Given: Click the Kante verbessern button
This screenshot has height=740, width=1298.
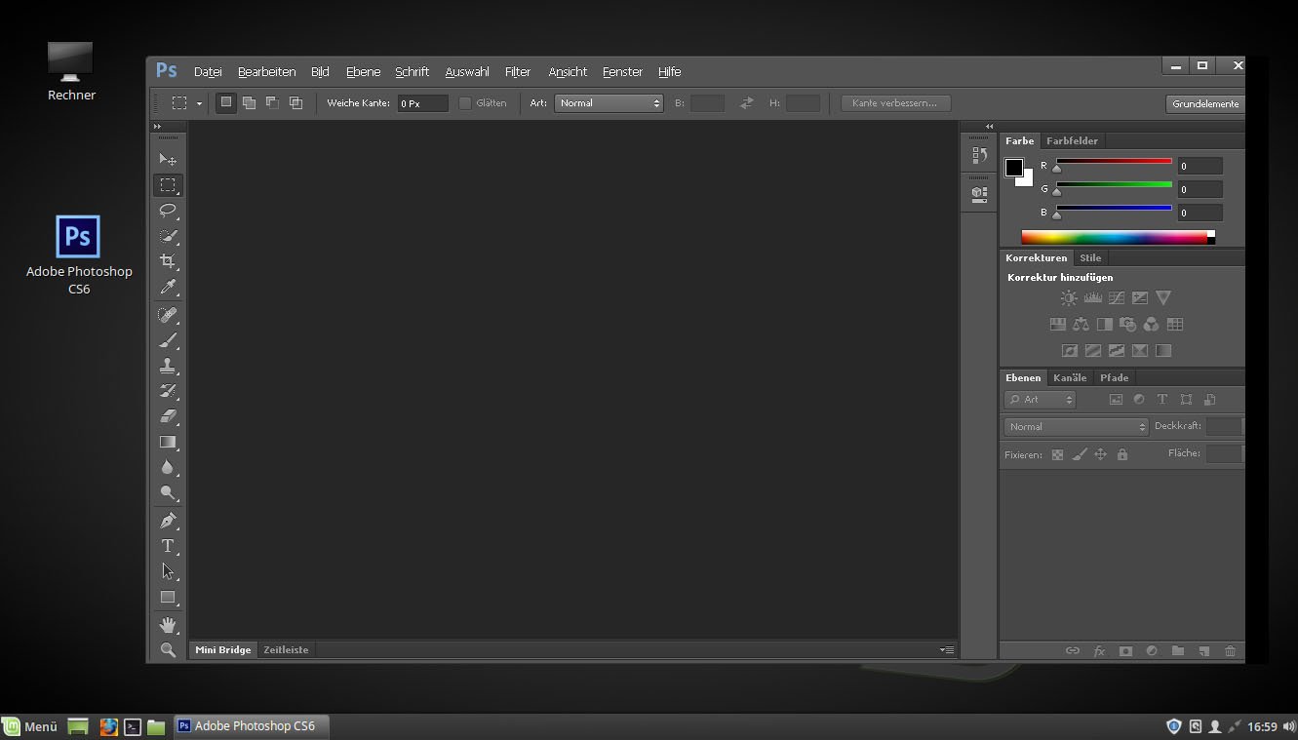Looking at the screenshot, I should coord(895,103).
